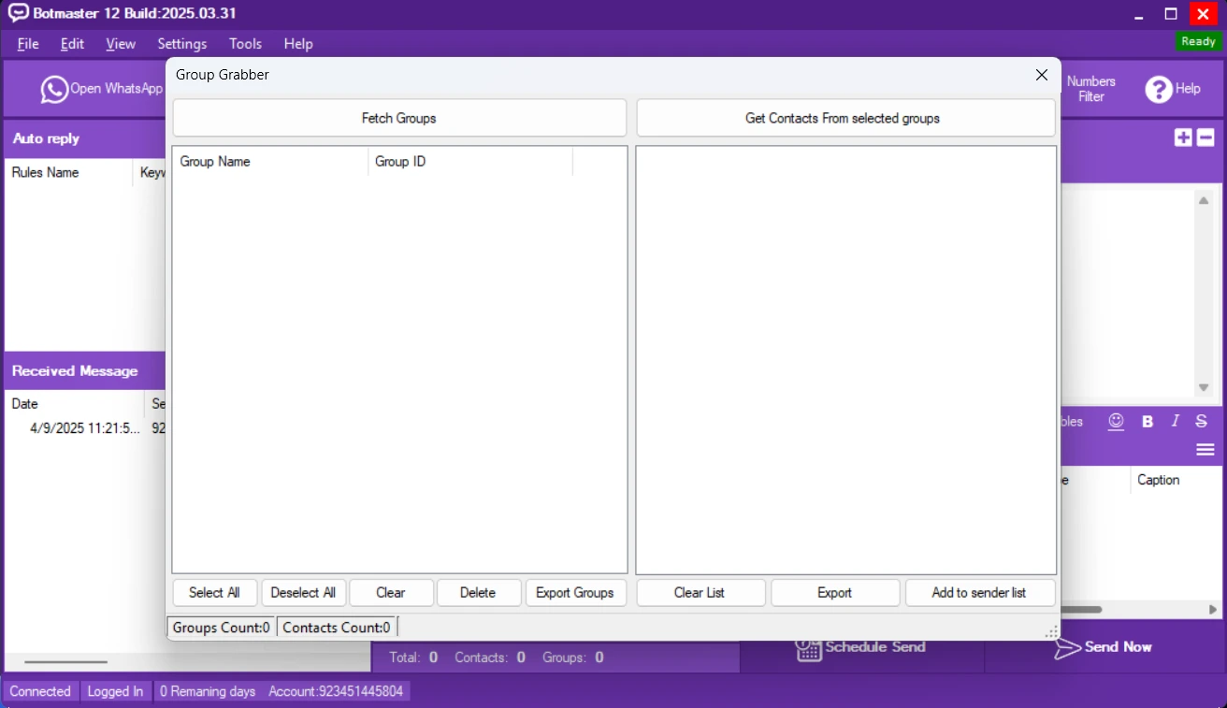Switch to the Contacts Count tab
The image size is (1227, 708).
pyautogui.click(x=336, y=627)
